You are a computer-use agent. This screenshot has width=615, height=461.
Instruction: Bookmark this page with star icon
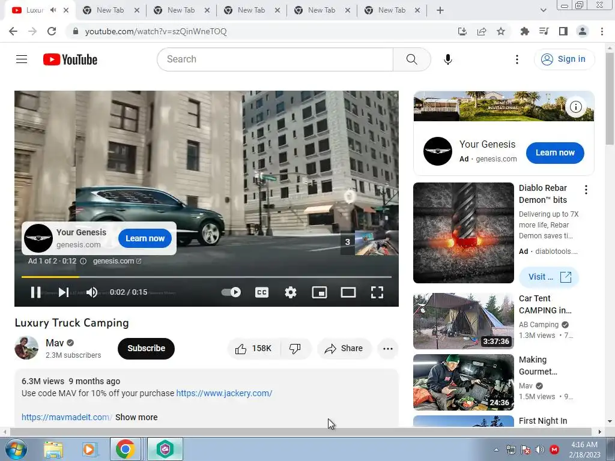[x=501, y=31]
